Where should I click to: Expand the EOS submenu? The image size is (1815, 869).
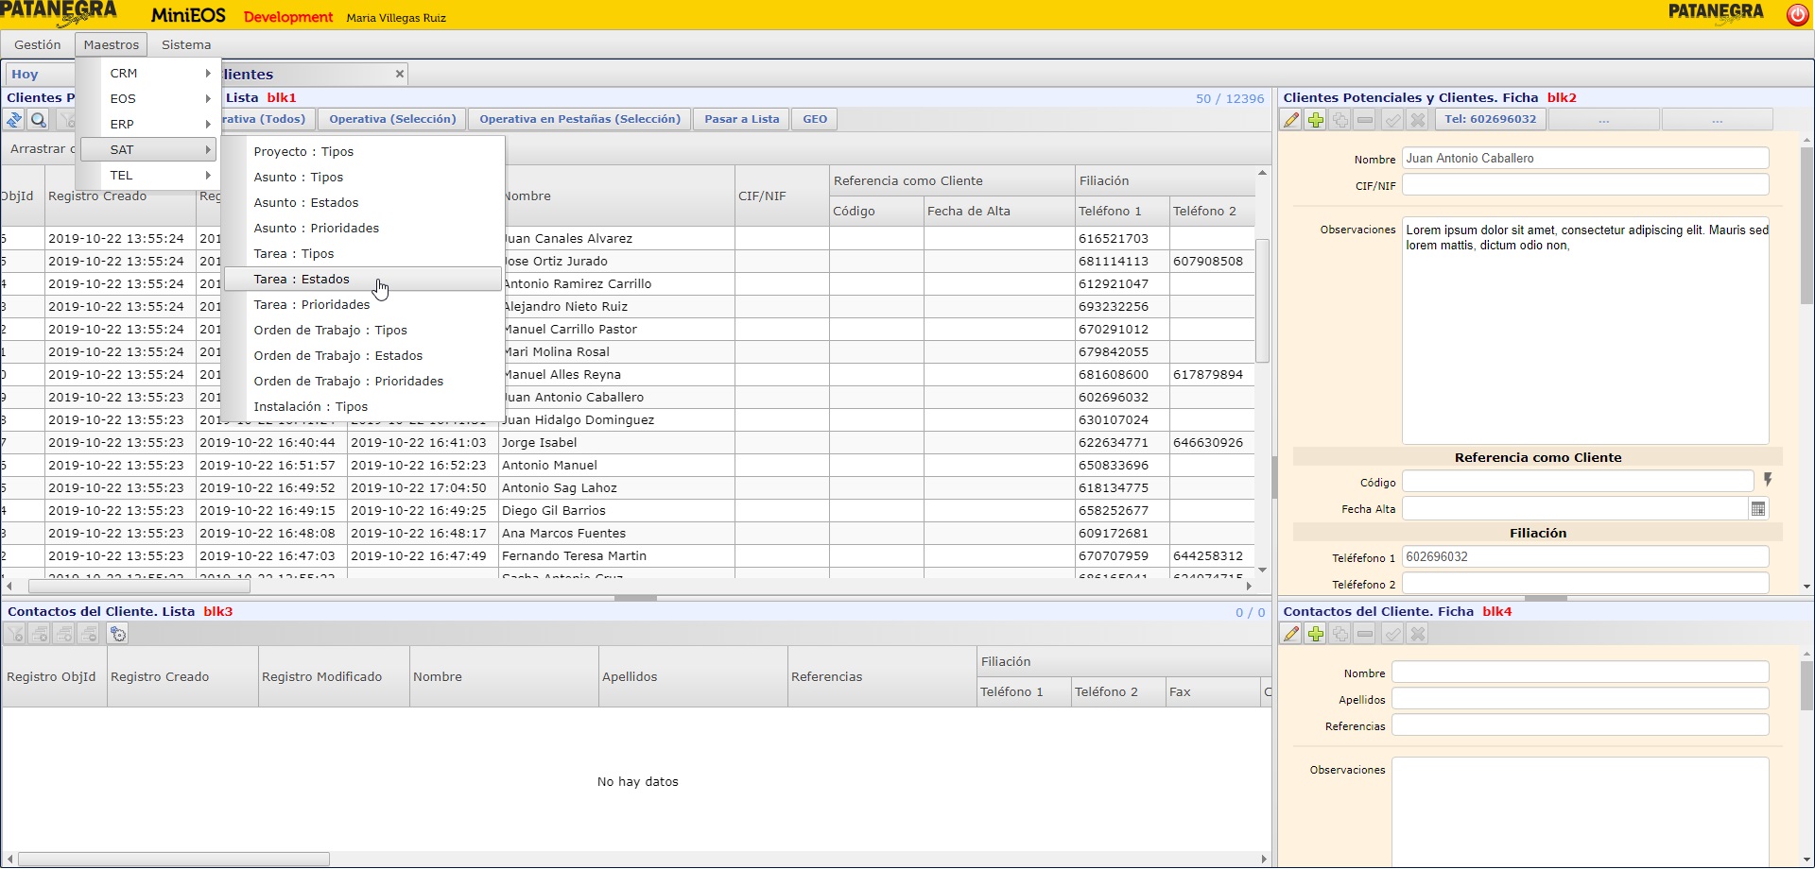tap(149, 98)
